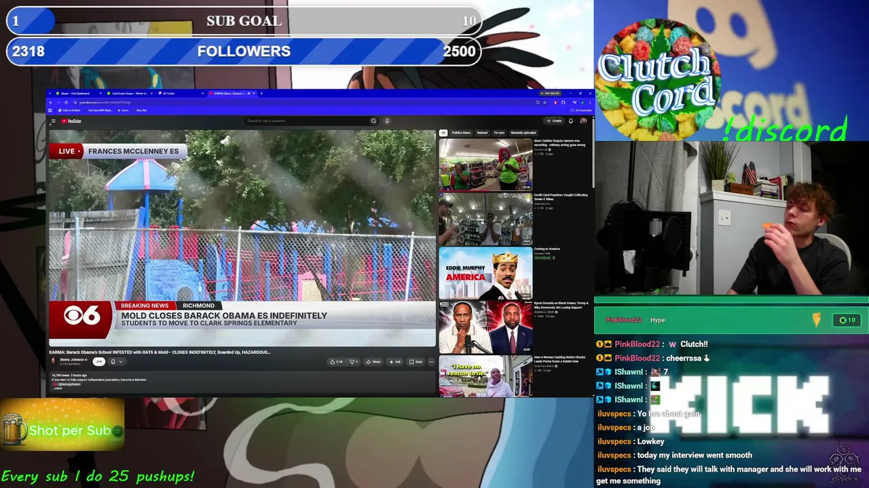Select the Politics News filter chip
This screenshot has width=869, height=488.
coord(462,133)
